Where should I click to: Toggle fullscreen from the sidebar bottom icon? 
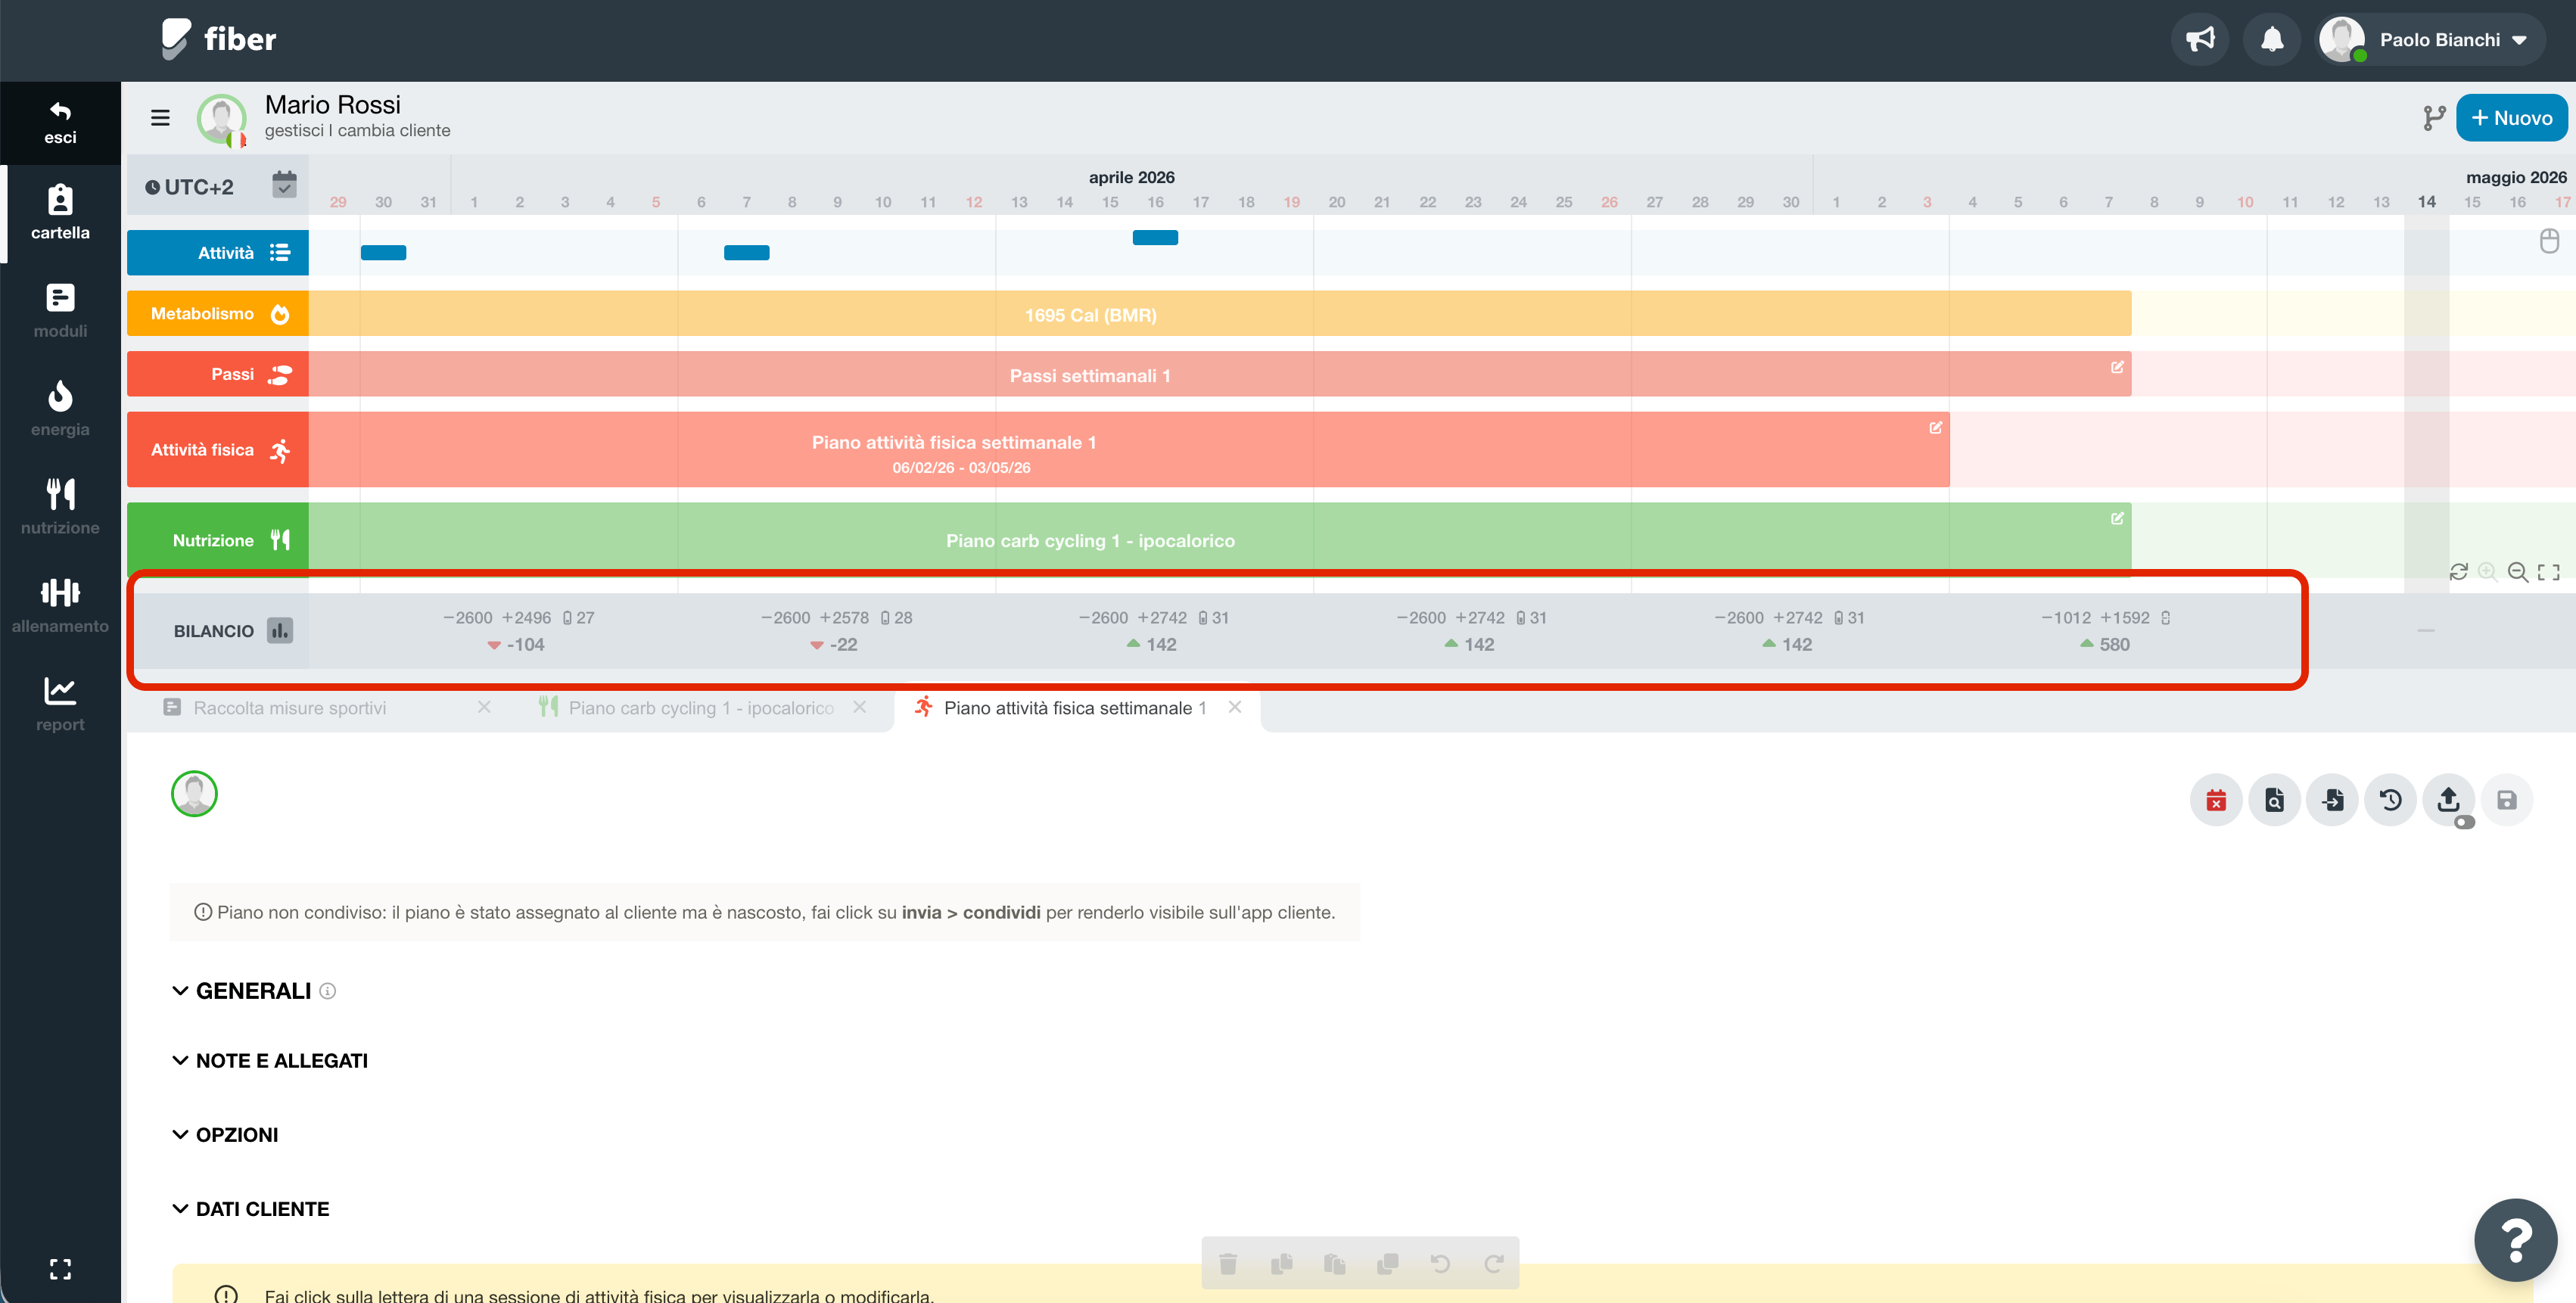(60, 1269)
